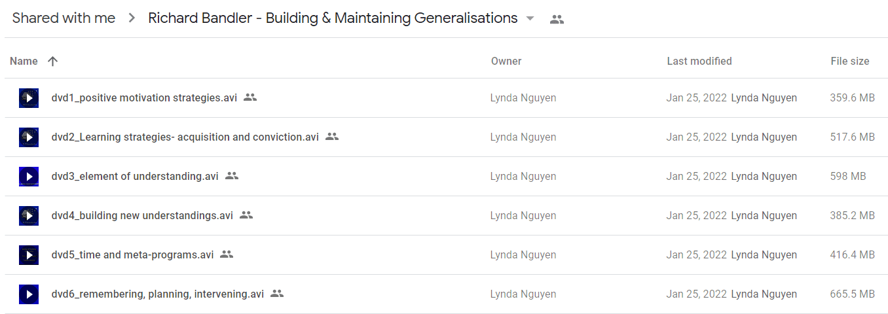
Task: Click the File size column header
Action: (850, 61)
